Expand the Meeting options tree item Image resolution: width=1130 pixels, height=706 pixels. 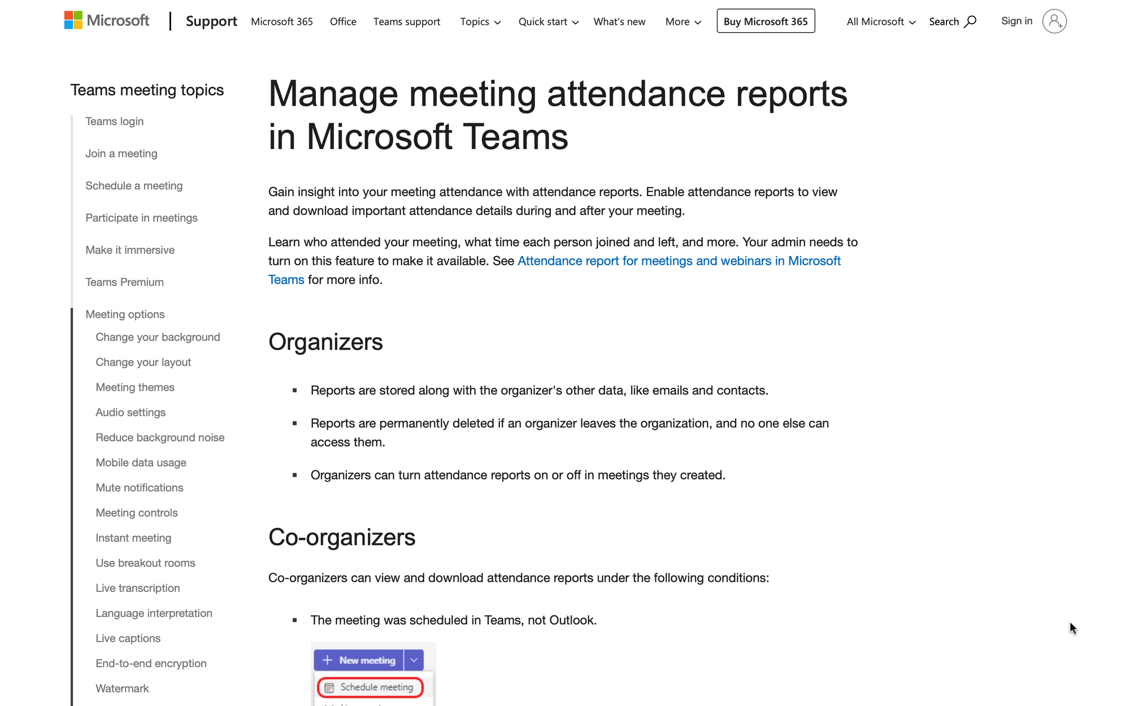pyautogui.click(x=124, y=313)
